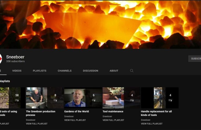
Task: Open The Sneeboer production process playlist title
Action: coord(40,113)
